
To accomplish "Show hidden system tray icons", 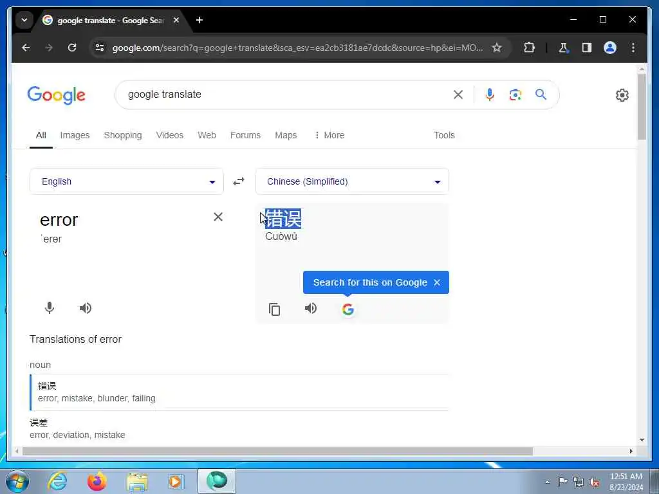I will [547, 482].
